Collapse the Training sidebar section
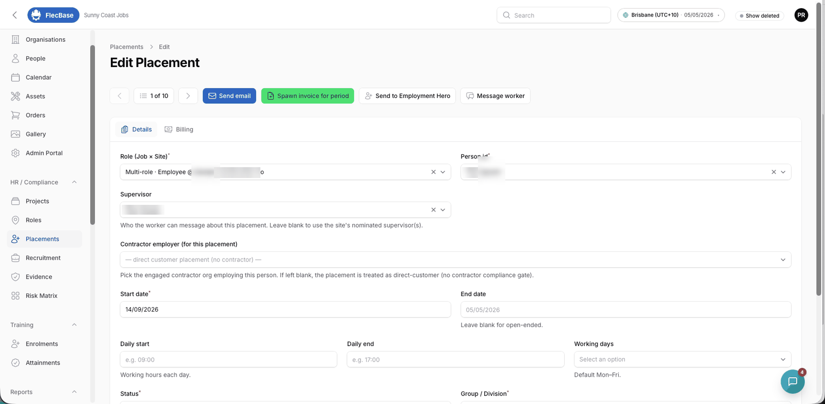The height and width of the screenshot is (404, 825). (x=74, y=325)
